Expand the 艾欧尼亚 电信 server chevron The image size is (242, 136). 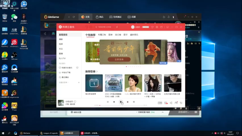(162, 112)
